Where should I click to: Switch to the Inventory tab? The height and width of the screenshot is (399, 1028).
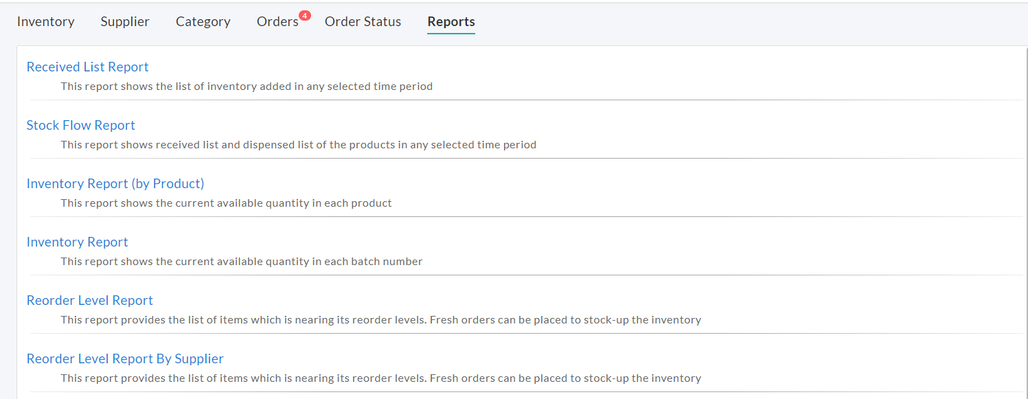click(x=45, y=21)
